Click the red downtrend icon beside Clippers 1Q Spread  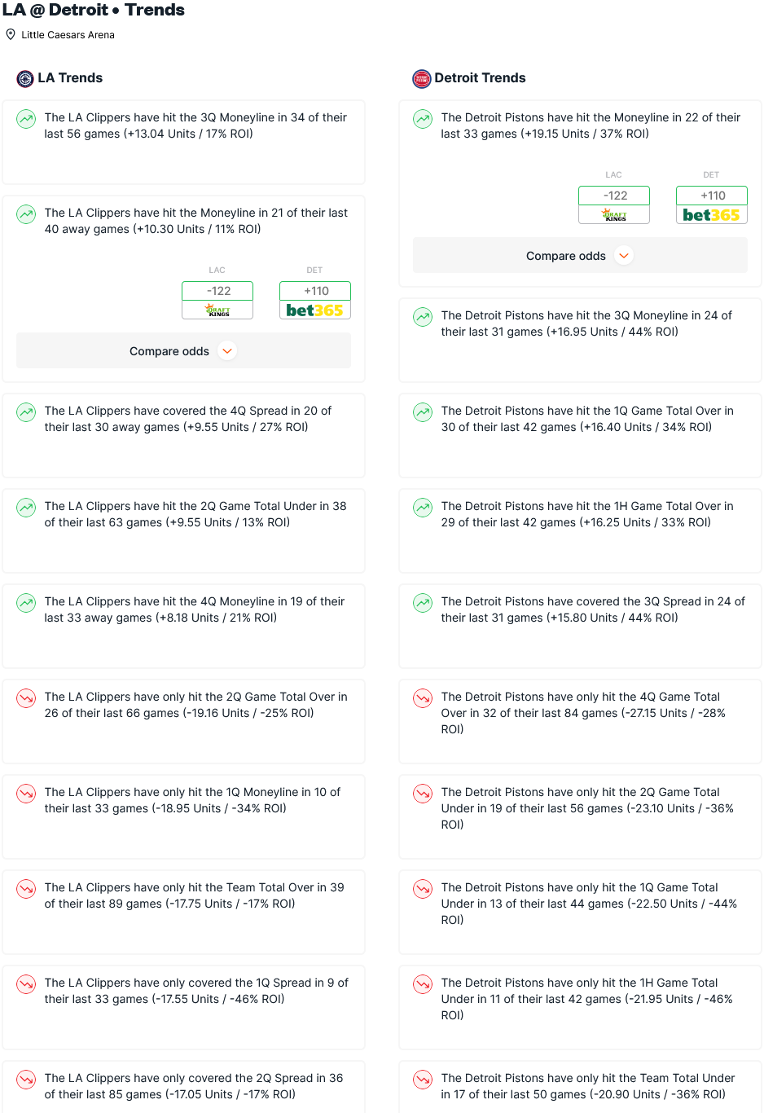point(26,984)
